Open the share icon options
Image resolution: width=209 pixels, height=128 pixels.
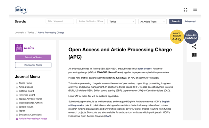click(x=194, y=46)
